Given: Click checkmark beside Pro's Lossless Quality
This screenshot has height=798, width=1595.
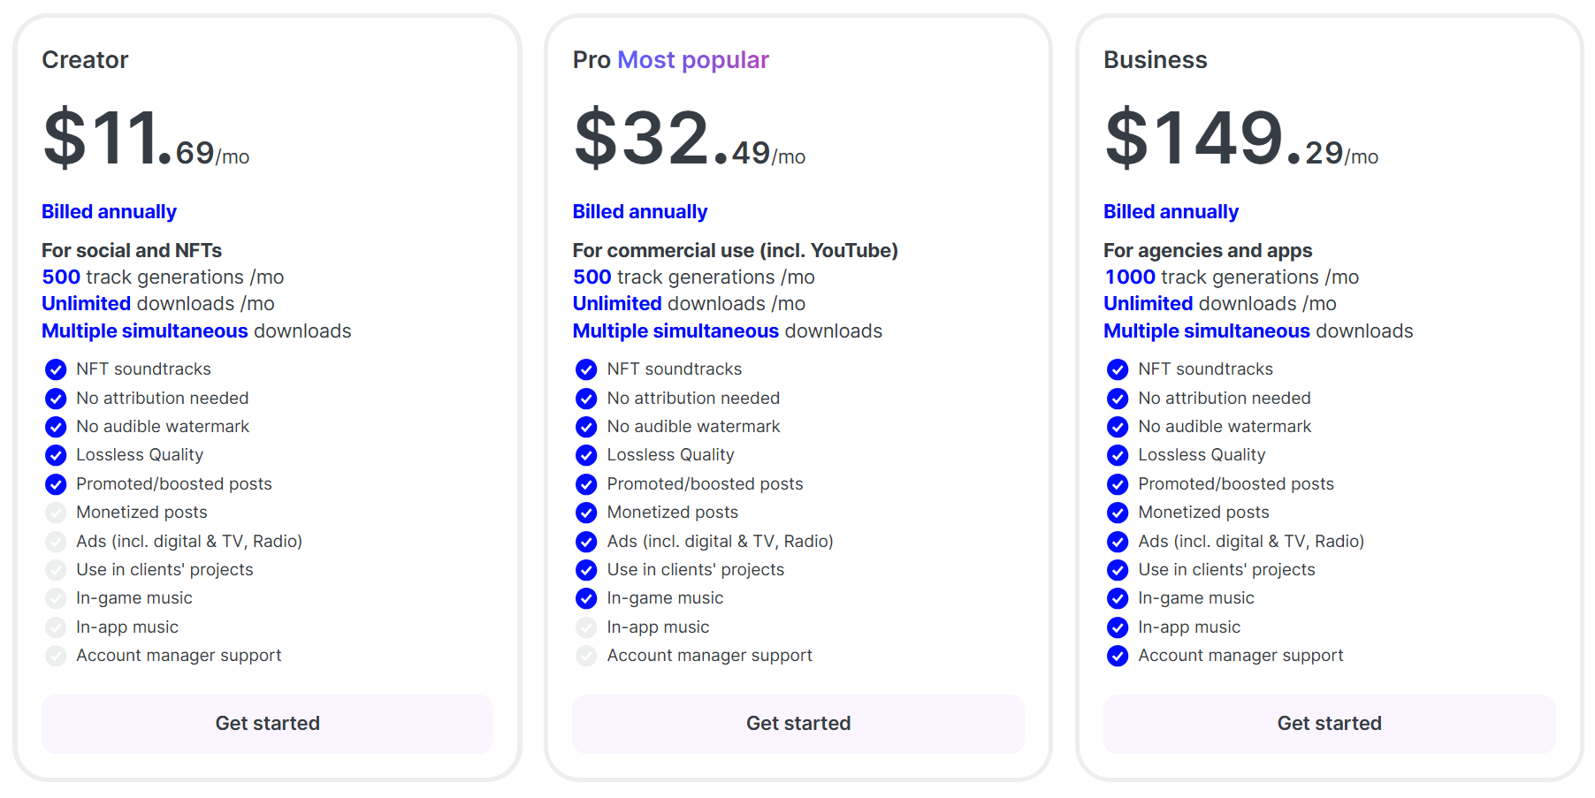Looking at the screenshot, I should pos(586,455).
